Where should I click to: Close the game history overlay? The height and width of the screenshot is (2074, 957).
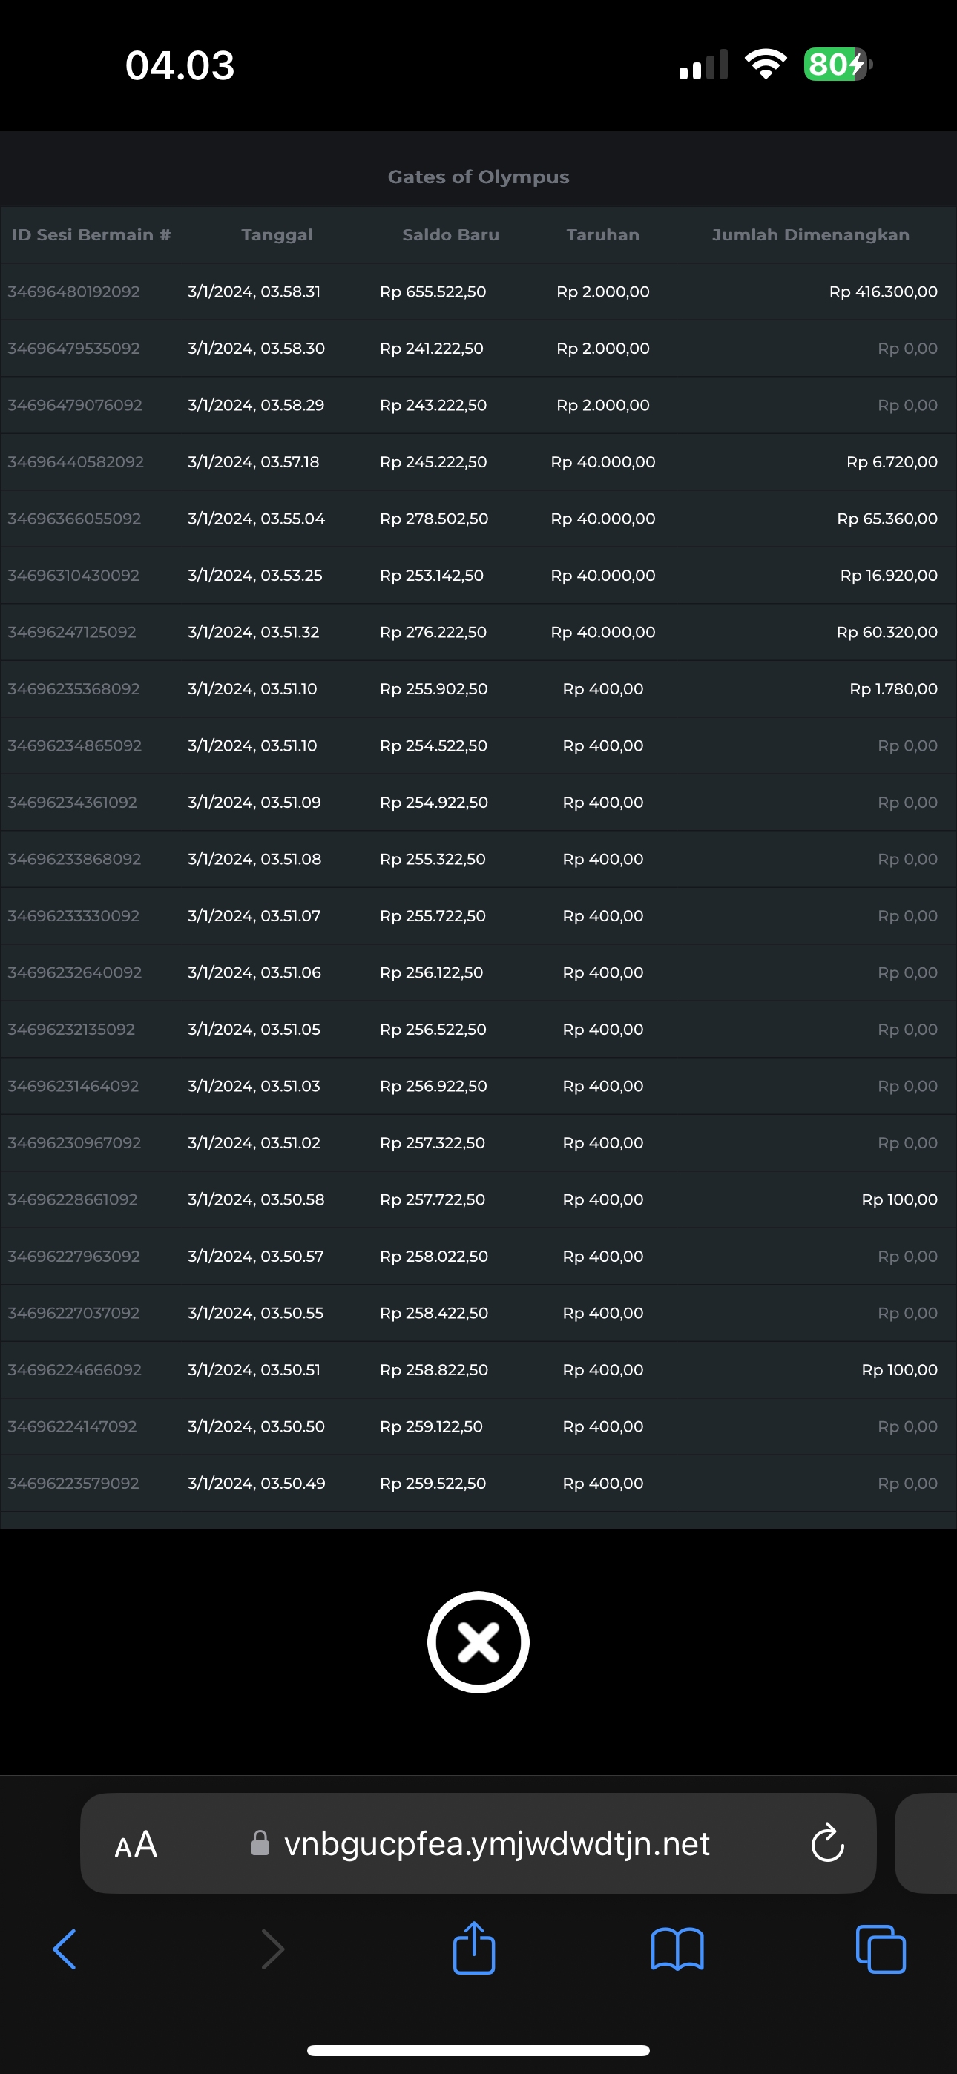click(x=478, y=1642)
